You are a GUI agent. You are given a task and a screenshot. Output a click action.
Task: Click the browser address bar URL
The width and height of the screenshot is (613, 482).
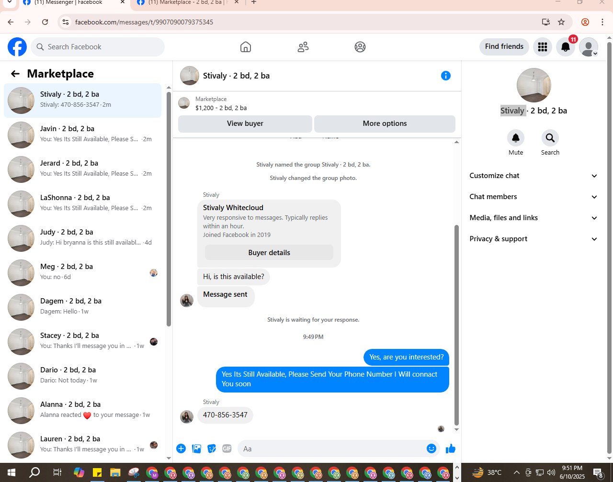pyautogui.click(x=144, y=22)
